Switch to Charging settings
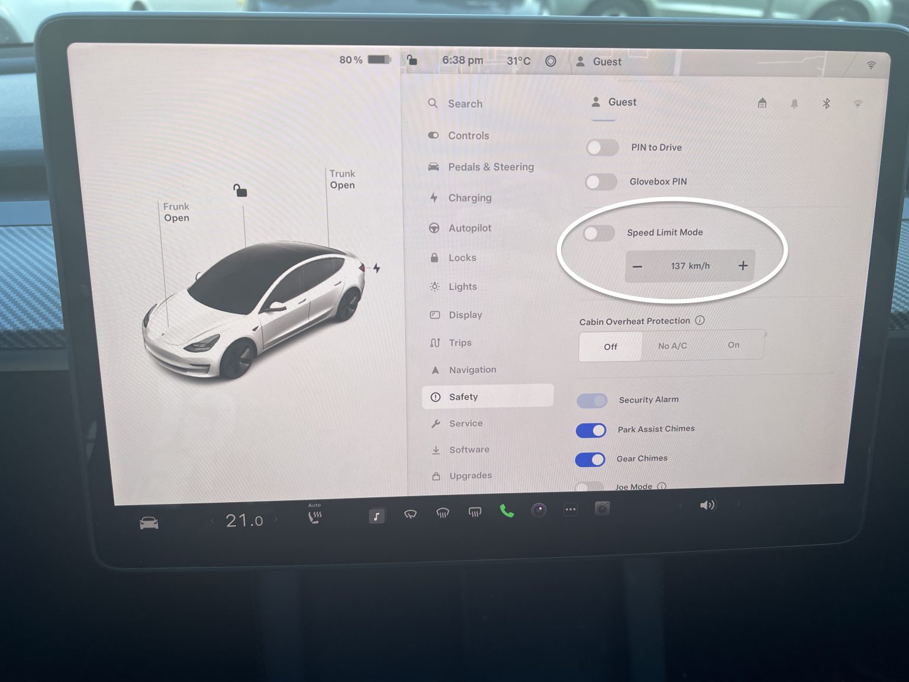 pos(469,198)
